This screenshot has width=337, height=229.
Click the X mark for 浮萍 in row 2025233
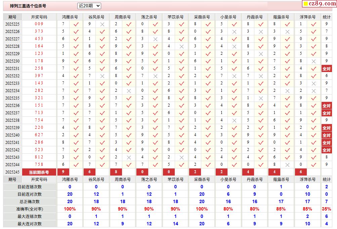click(x=313, y=83)
